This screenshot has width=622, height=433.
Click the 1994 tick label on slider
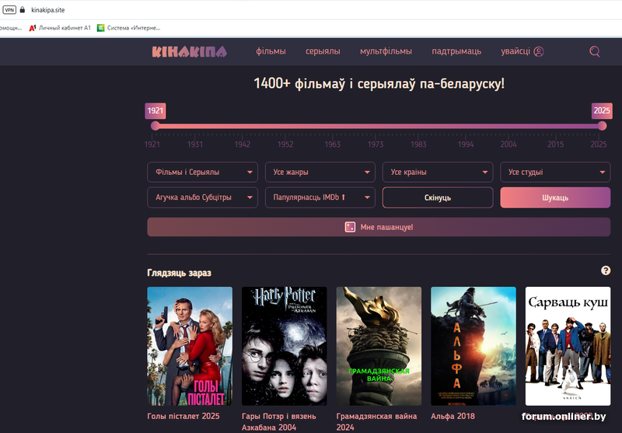(465, 145)
